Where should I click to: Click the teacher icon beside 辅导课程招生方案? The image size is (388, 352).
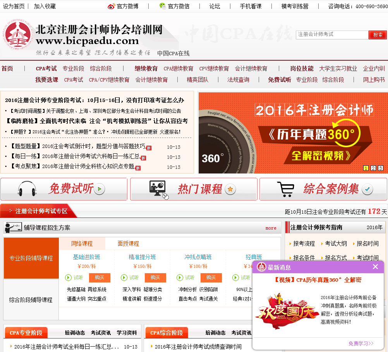13,227
